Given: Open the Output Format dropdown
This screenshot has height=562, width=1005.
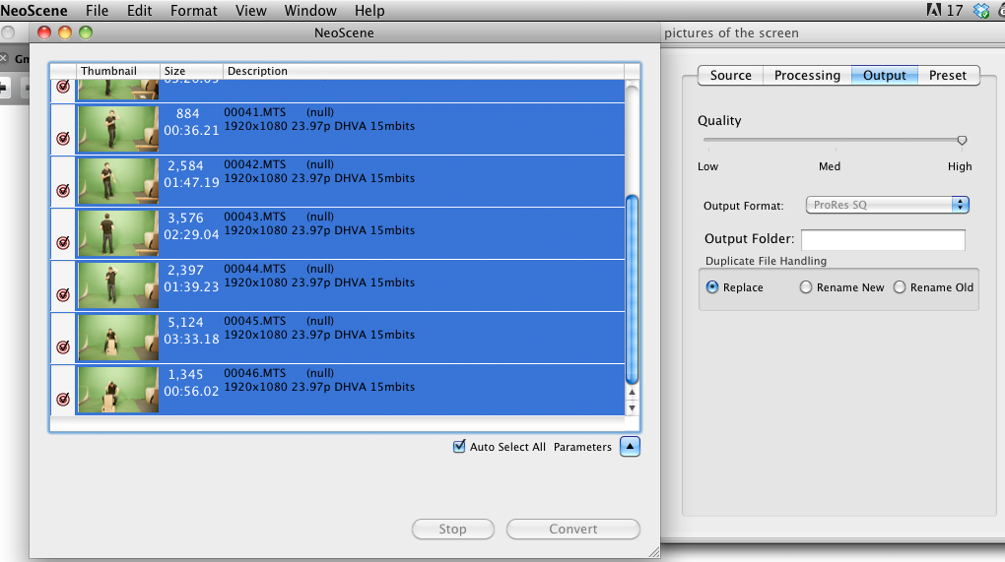Looking at the screenshot, I should pos(887,205).
